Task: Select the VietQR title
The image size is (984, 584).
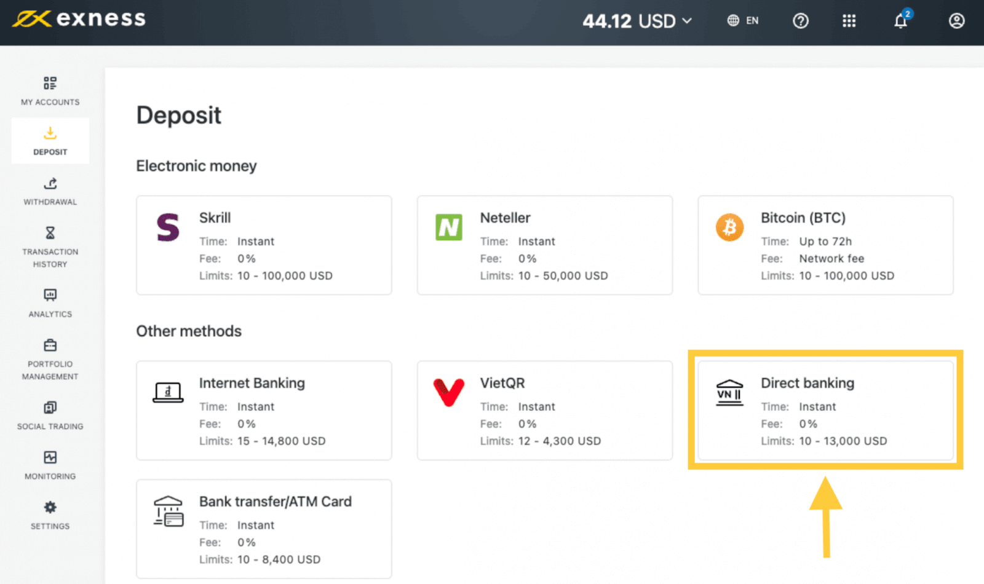Action: click(x=502, y=383)
